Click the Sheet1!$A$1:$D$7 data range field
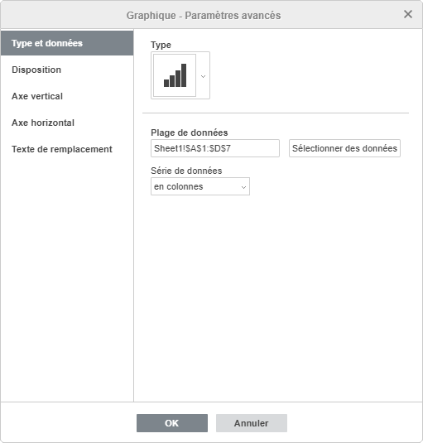This screenshot has width=423, height=443. 215,148
